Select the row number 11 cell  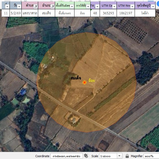click(x=6, y=13)
